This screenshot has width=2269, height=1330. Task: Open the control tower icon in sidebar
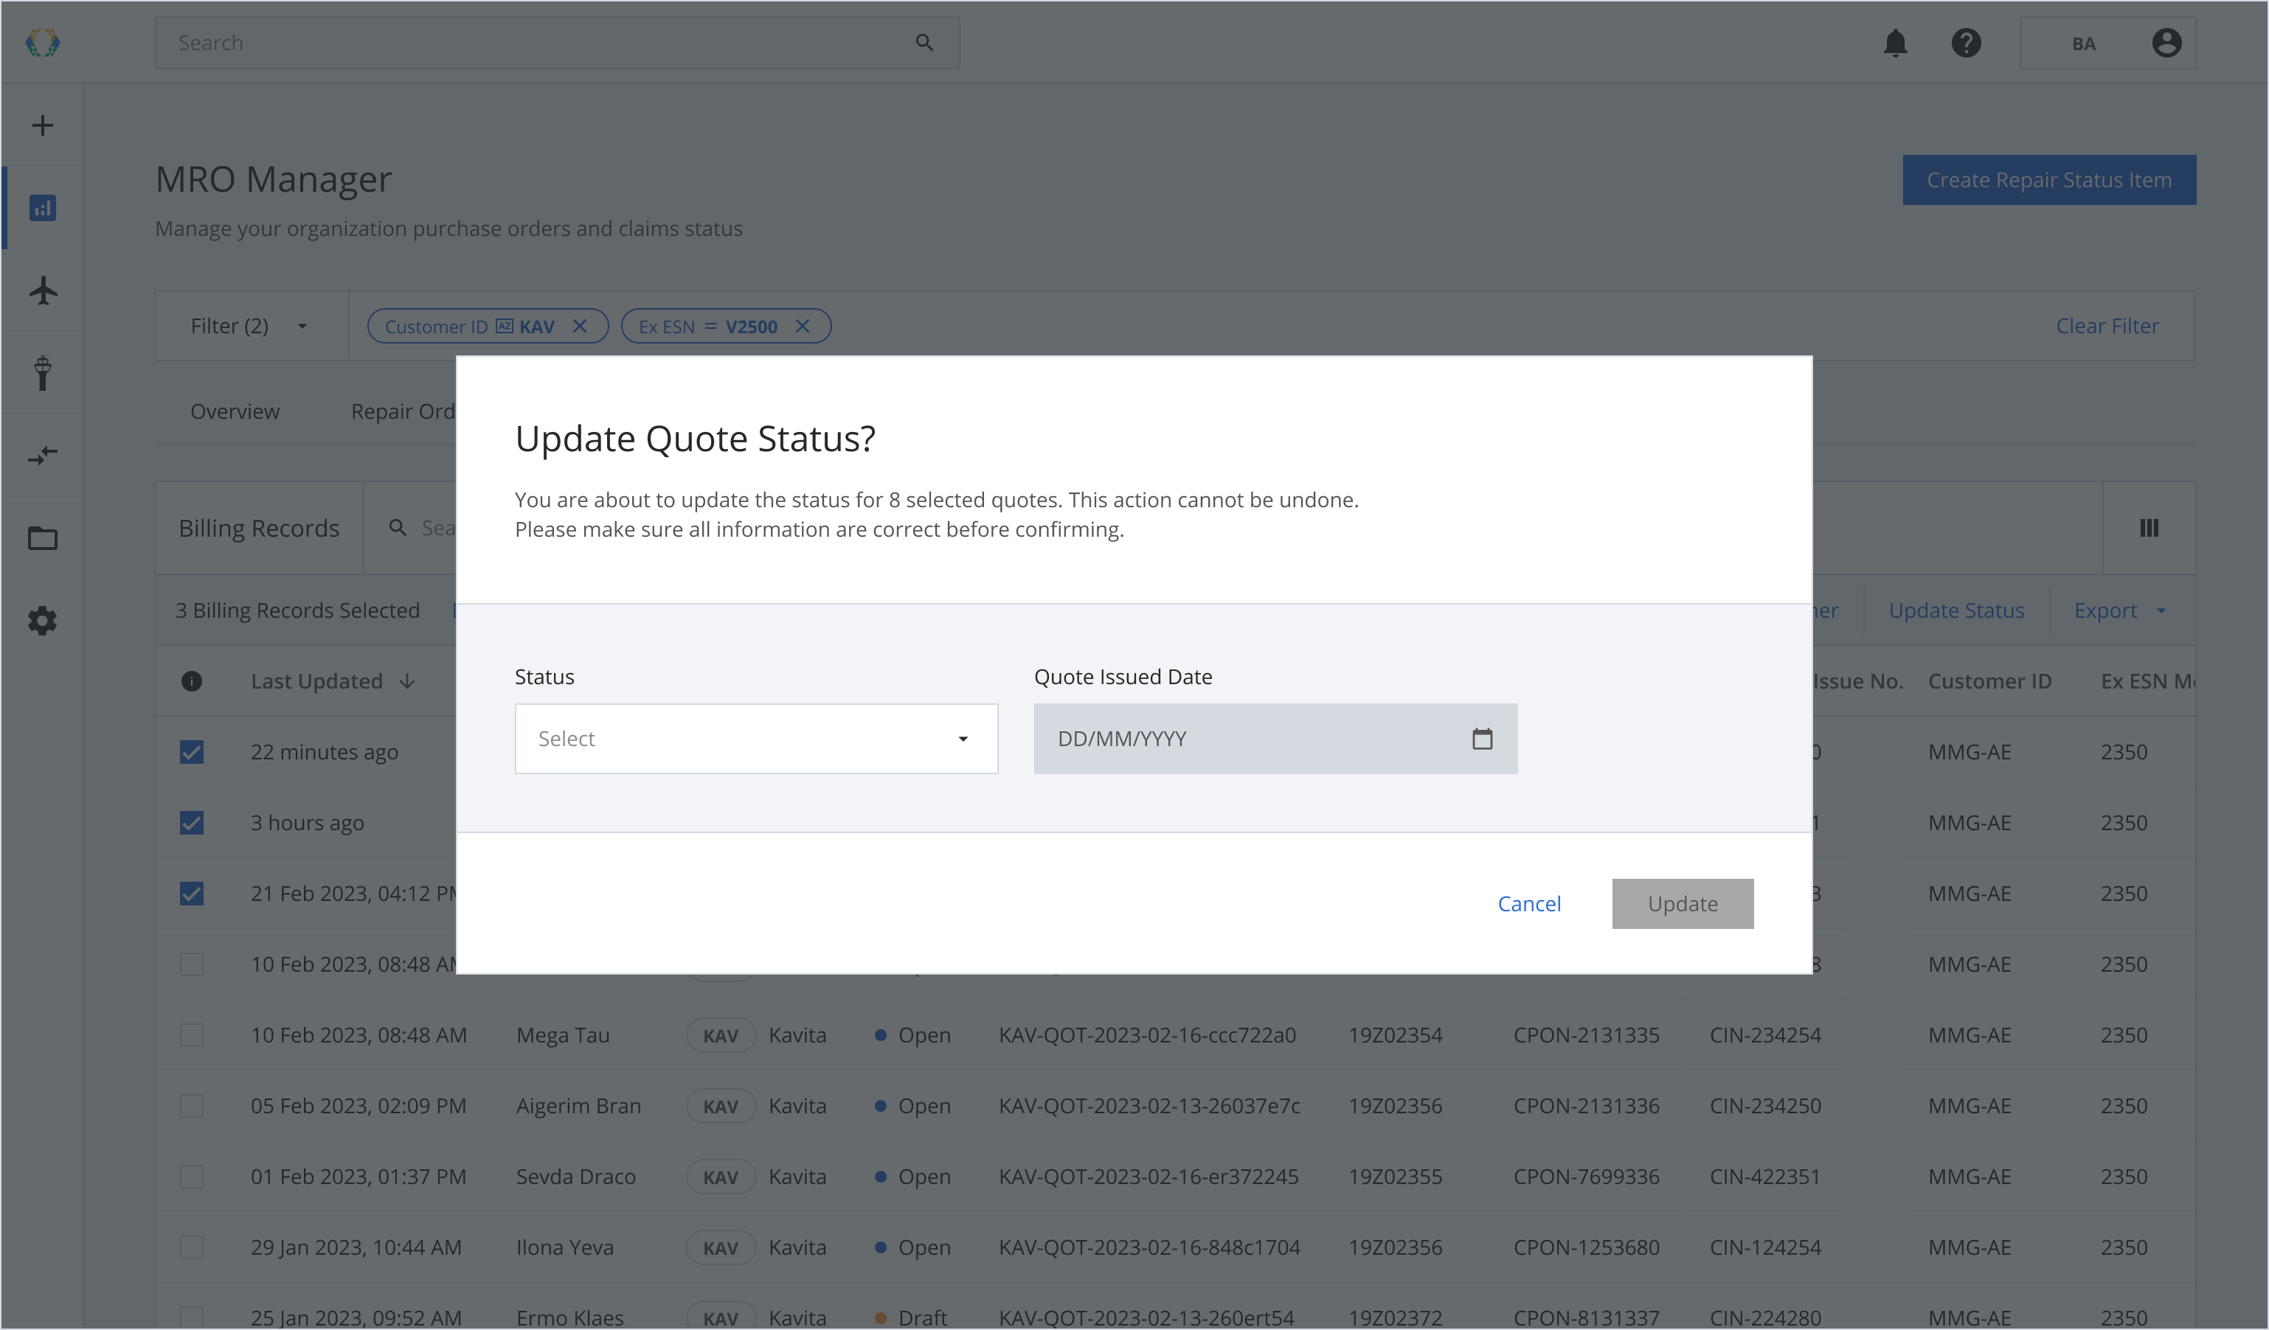42,372
